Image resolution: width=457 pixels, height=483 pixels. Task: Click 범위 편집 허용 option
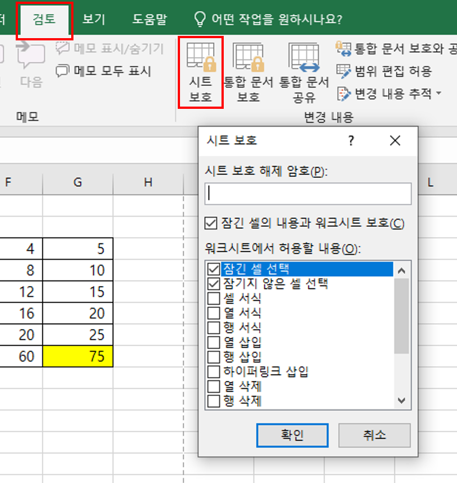[x=384, y=71]
